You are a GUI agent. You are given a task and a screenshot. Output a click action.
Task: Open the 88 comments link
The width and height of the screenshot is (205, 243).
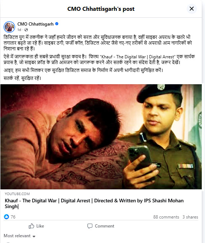[166, 217]
